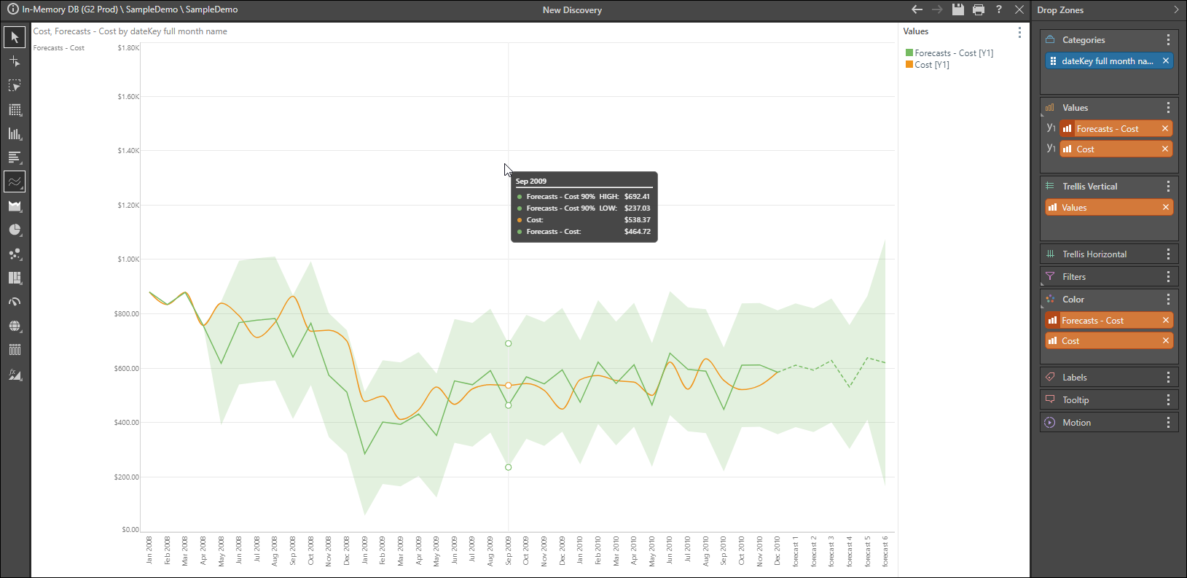Screen dimensions: 1187x578
Task: Switch to scatter bubble chart visualization
Action: [x=15, y=254]
